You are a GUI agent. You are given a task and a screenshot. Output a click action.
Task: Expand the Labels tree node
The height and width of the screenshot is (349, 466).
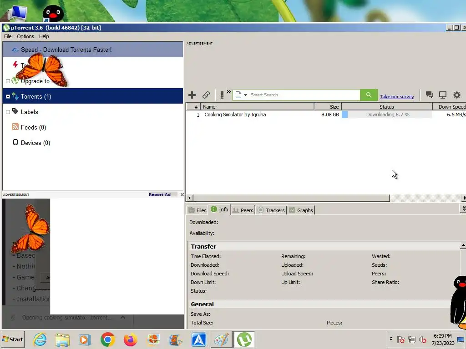(8, 112)
